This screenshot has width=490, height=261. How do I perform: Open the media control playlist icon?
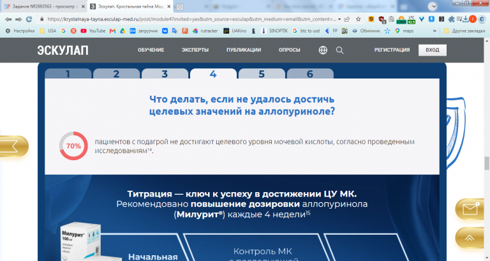(x=459, y=19)
